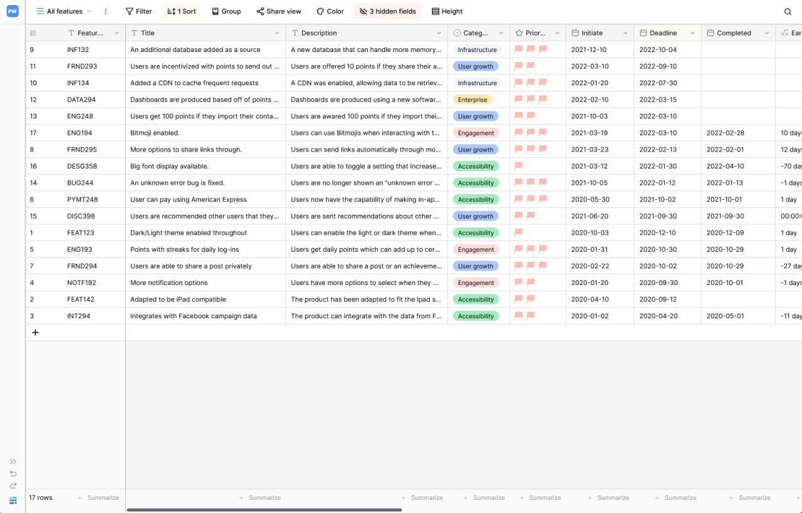Click the PW workspace logo
The width and height of the screenshot is (802, 513).
pyautogui.click(x=13, y=11)
